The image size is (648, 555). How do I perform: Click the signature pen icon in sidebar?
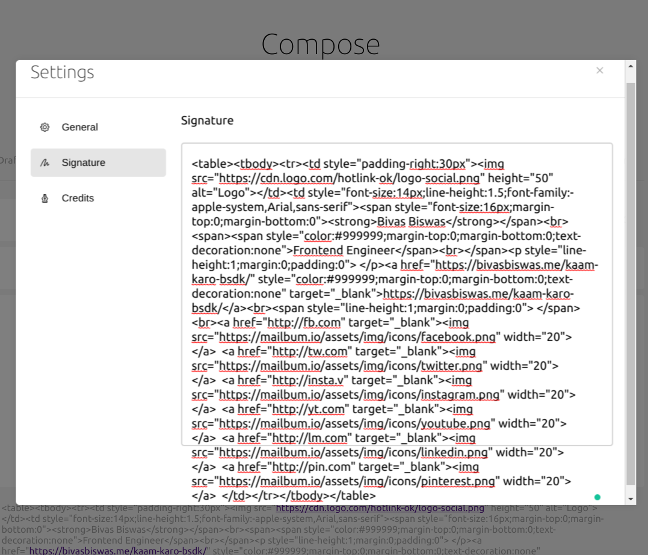pyautogui.click(x=45, y=163)
